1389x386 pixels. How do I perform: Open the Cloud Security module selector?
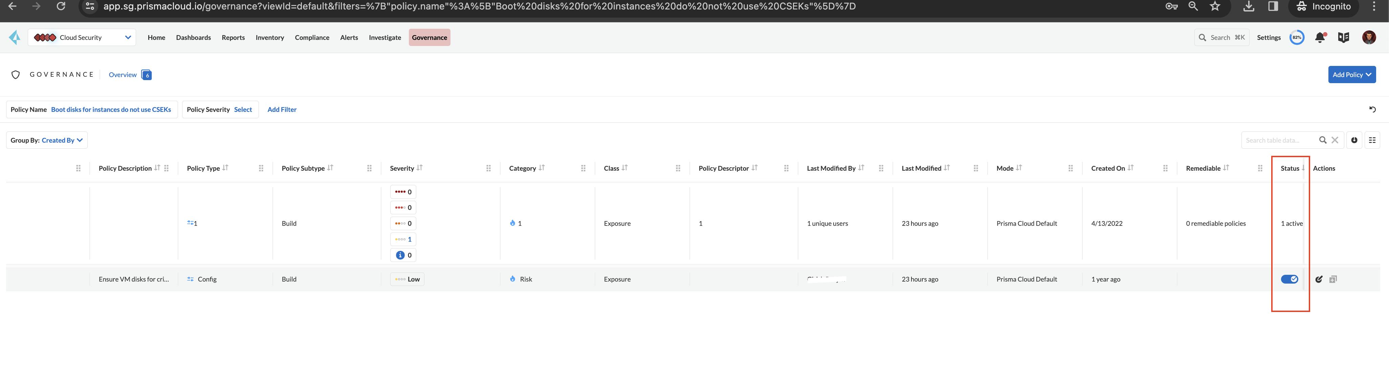[x=82, y=37]
